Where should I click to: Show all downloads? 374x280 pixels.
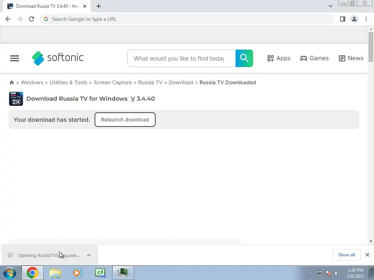[x=346, y=255]
